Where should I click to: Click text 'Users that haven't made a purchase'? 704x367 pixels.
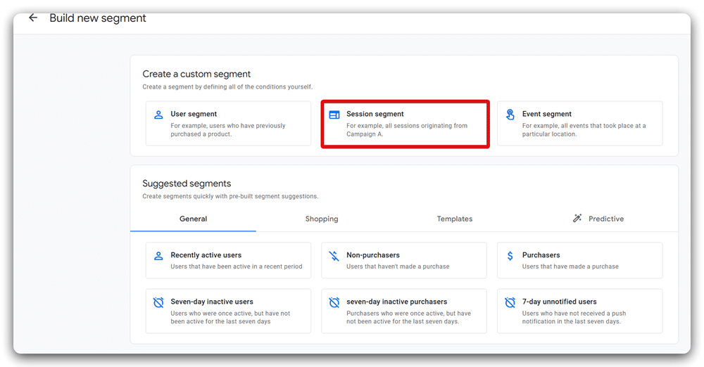click(x=397, y=266)
